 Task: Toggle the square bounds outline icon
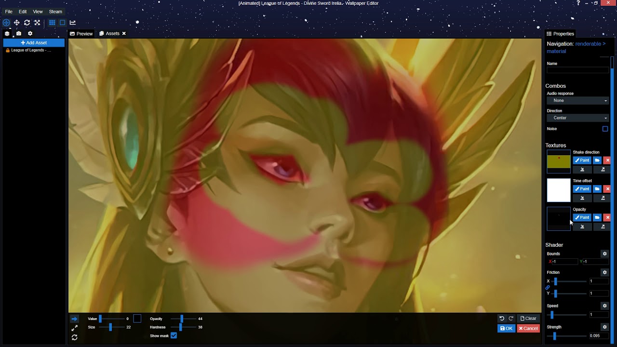pyautogui.click(x=62, y=23)
